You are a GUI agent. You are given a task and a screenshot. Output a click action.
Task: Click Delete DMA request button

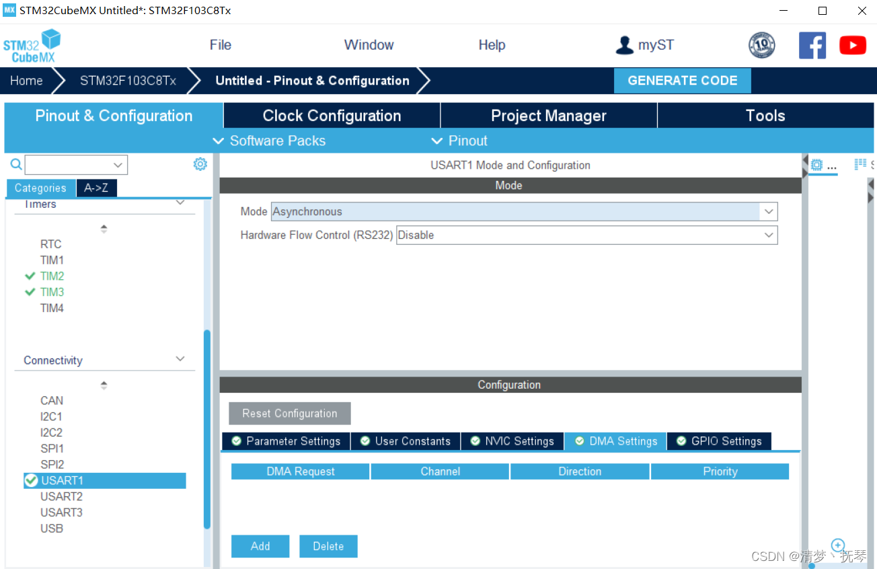328,546
